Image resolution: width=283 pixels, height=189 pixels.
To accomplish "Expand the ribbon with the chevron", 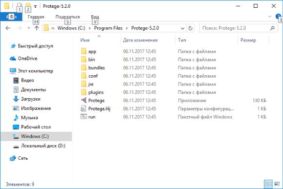I will pyautogui.click(x=270, y=17).
